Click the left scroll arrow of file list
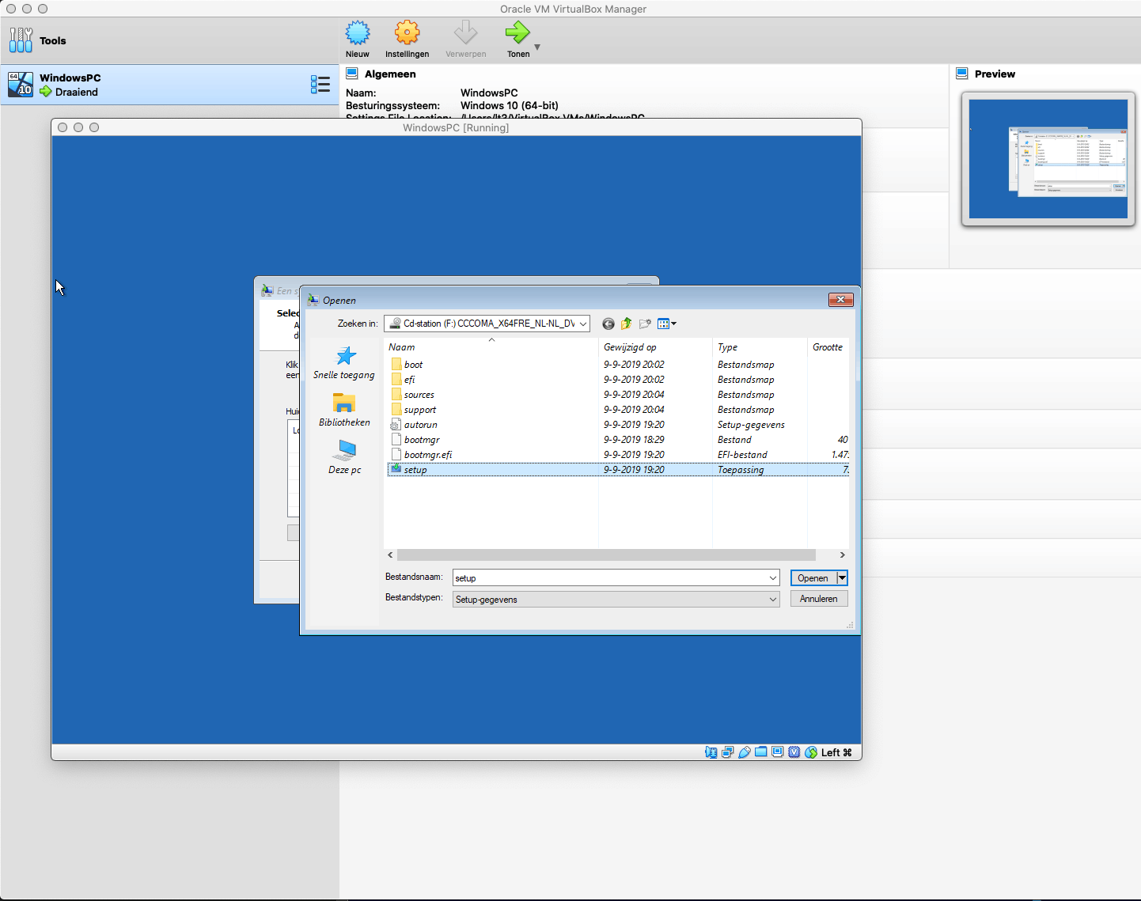The width and height of the screenshot is (1141, 901). click(x=390, y=555)
